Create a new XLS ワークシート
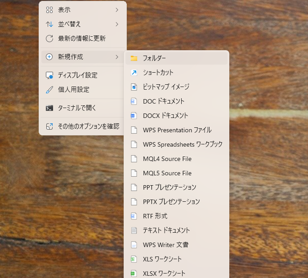The width and height of the screenshot is (308, 278). pos(176,259)
